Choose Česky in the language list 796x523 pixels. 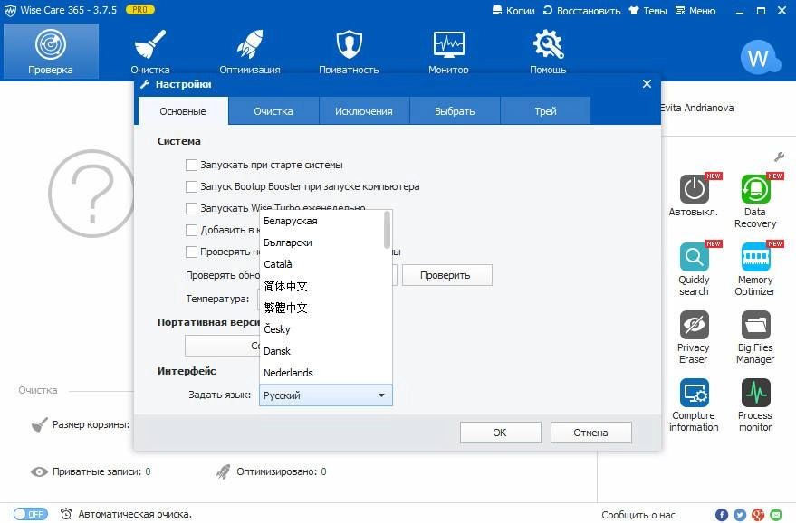(x=321, y=329)
